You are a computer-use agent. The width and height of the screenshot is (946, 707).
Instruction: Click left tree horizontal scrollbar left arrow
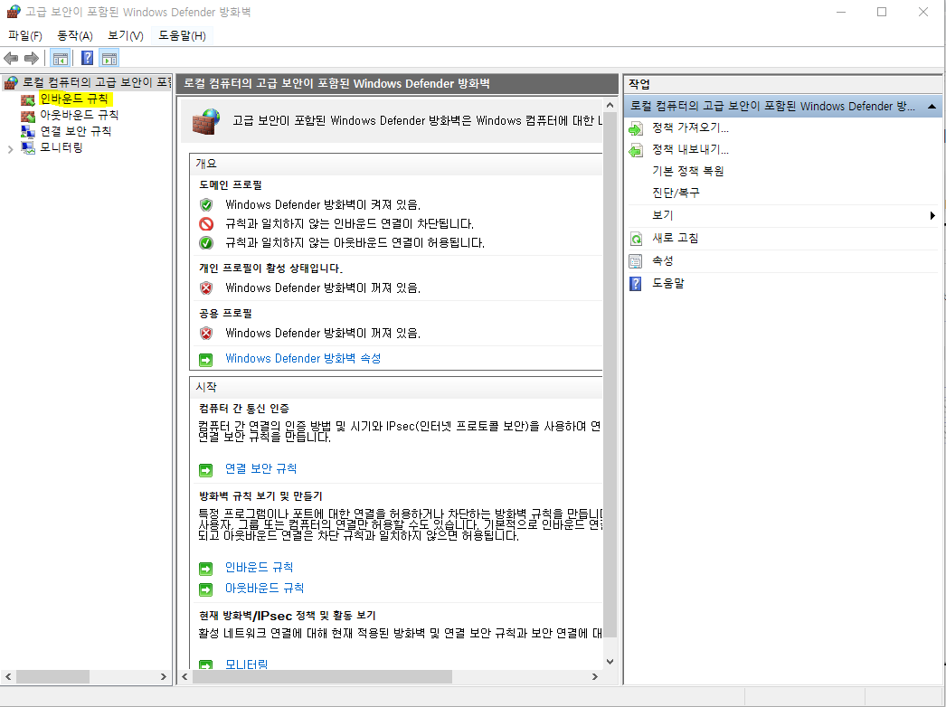pos(8,677)
